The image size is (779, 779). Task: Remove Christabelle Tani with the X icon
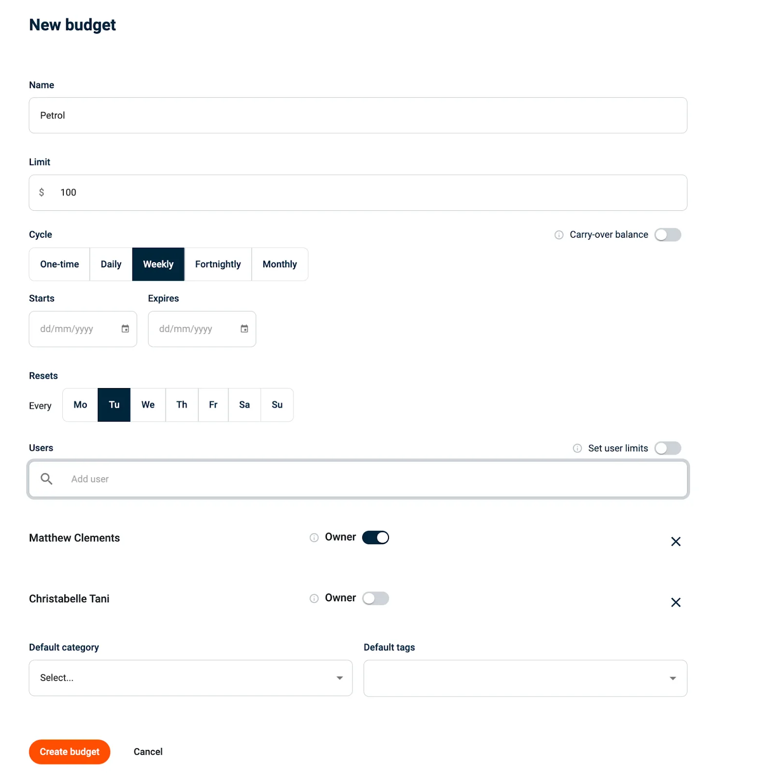coord(676,602)
